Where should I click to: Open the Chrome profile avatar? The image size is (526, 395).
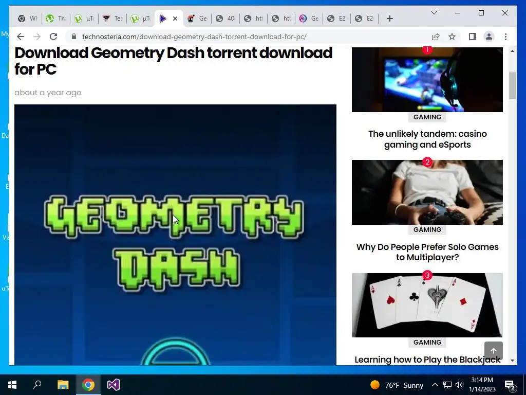coord(489,37)
